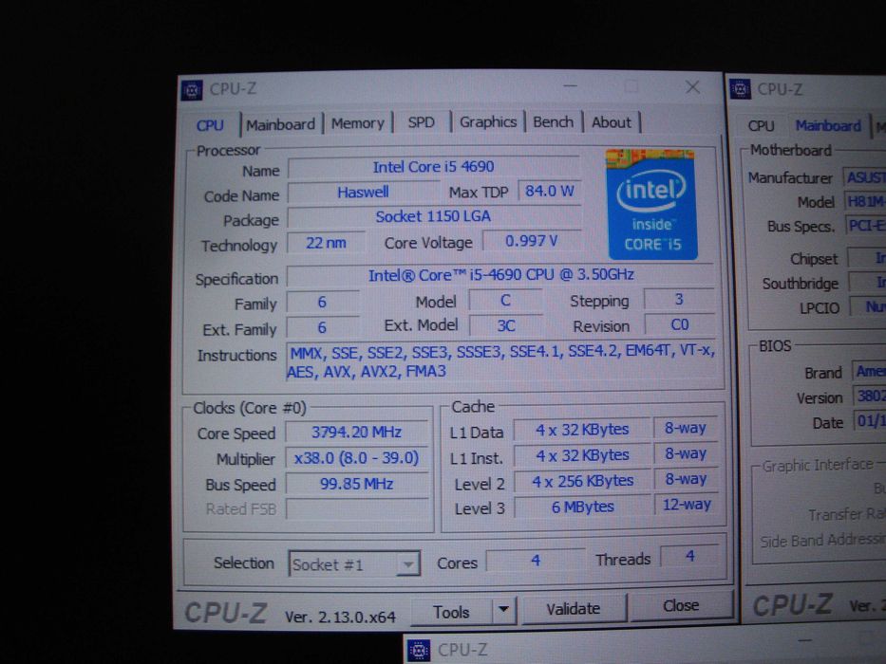Image resolution: width=886 pixels, height=664 pixels.
Task: Click the CPU-Z app icon in main window title bar
Action: tap(192, 90)
